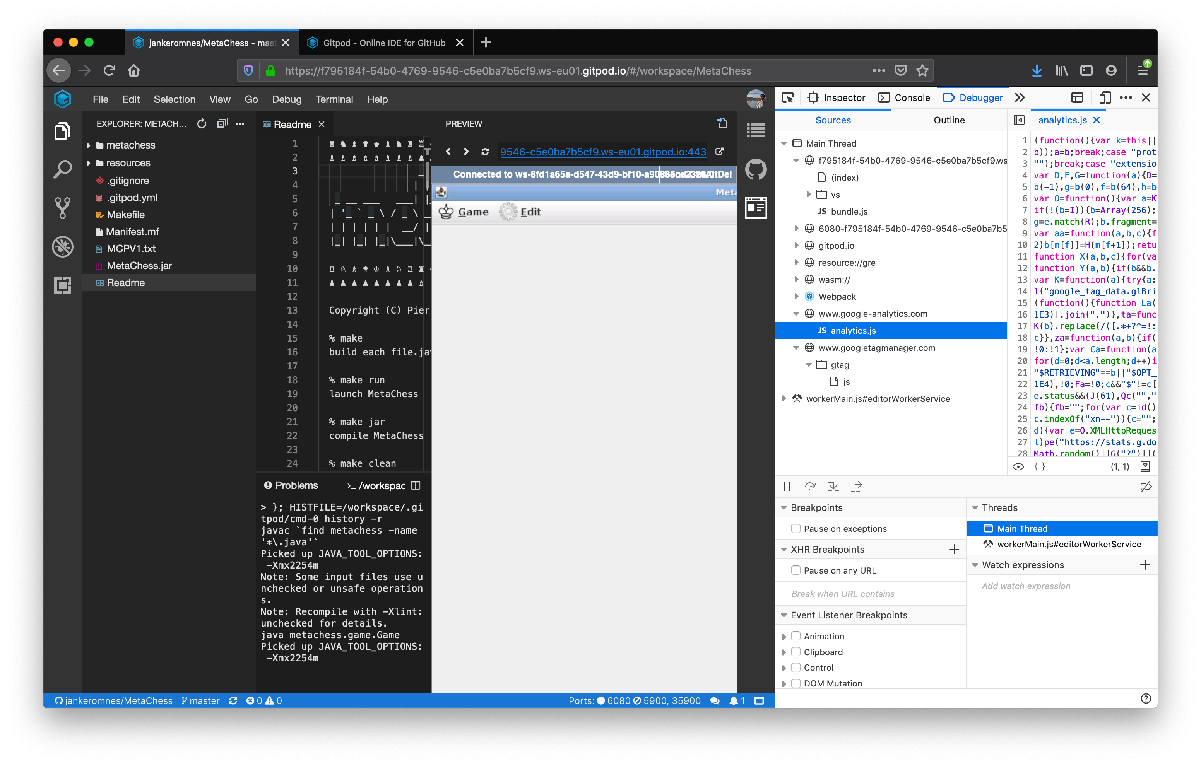Expand the Webpack source node
The image size is (1201, 765).
point(797,296)
